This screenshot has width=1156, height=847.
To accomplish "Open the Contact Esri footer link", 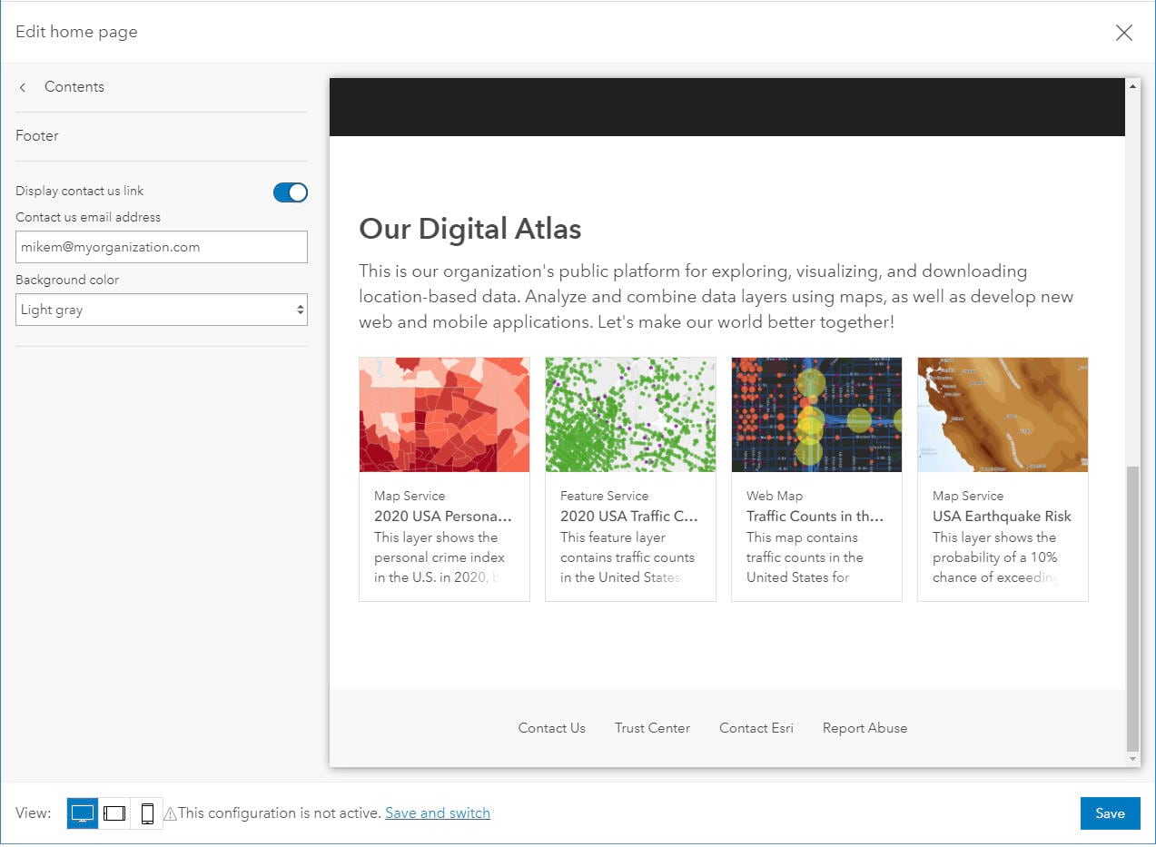I will coord(756,728).
